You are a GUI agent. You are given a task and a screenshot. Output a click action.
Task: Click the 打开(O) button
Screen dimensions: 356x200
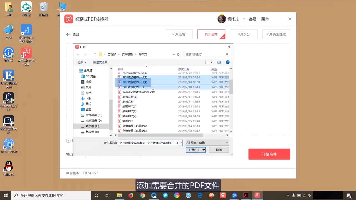pyautogui.click(x=194, y=150)
